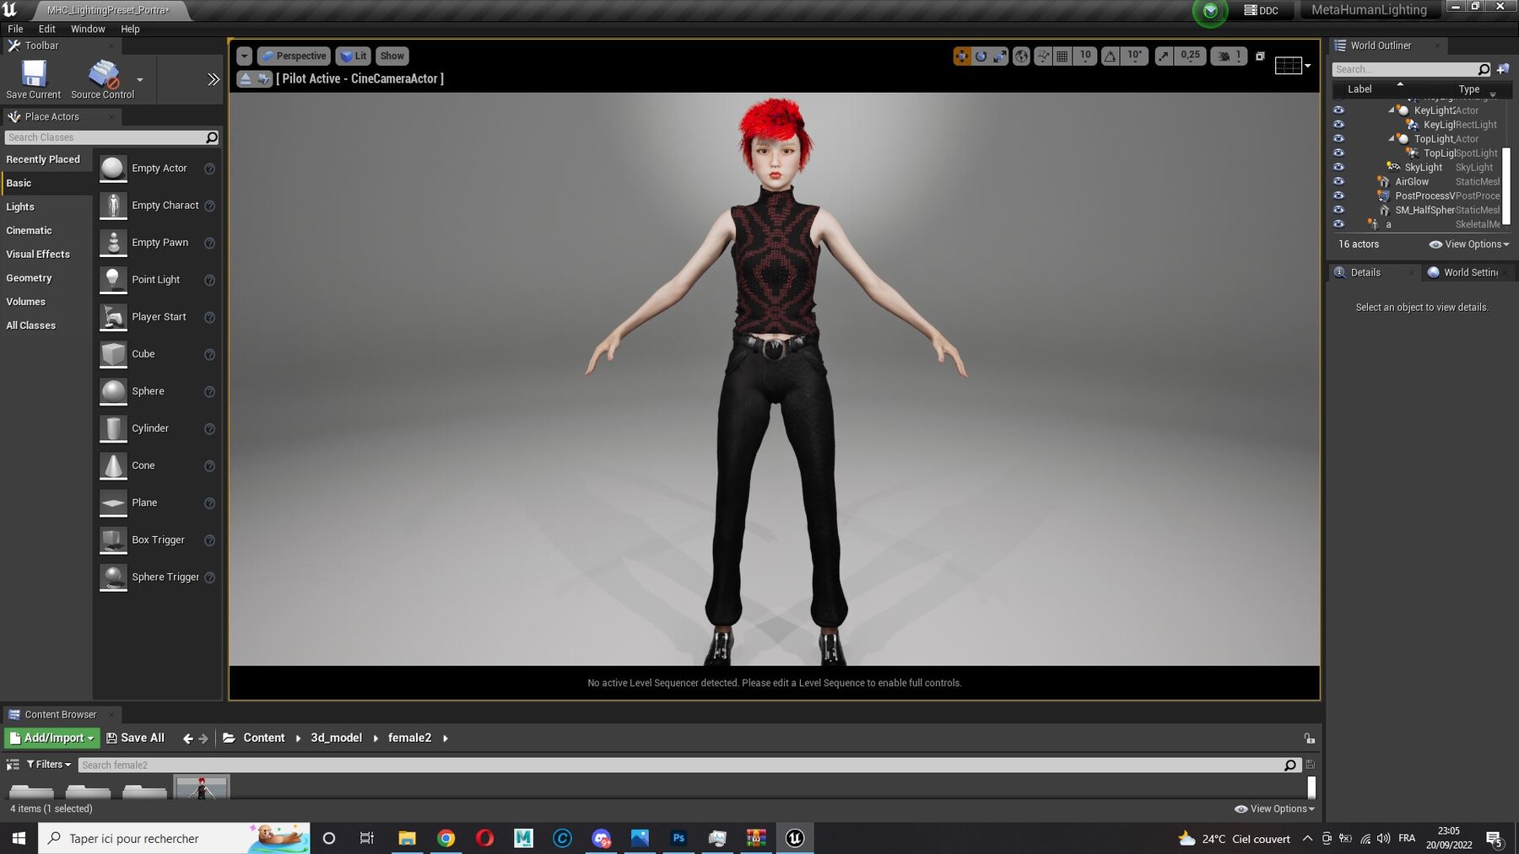Hide the AirGlow actor with eye icon
The width and height of the screenshot is (1519, 854).
1338,181
